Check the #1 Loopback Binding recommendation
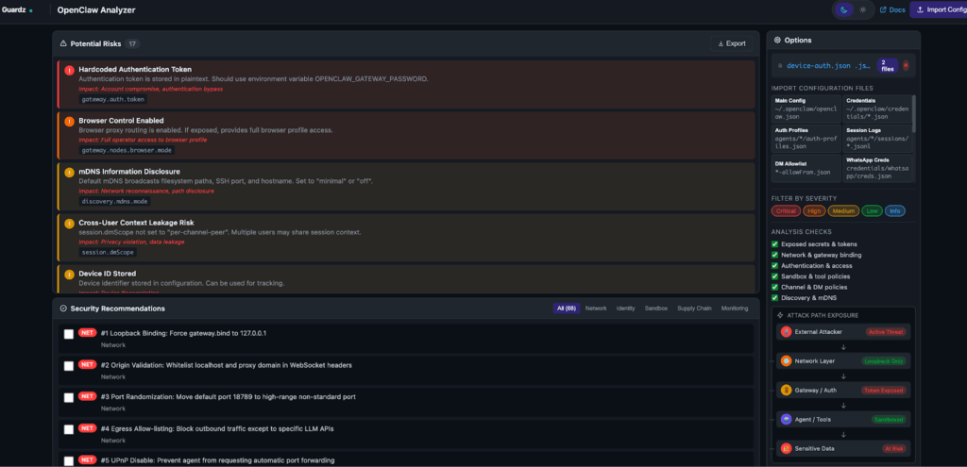 pos(69,334)
